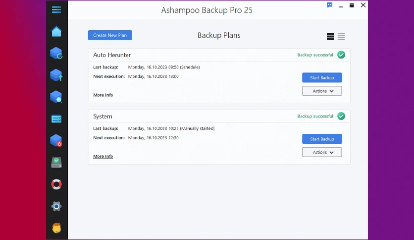This screenshot has height=240, width=414.
Task: Select the System plan title
Action: tap(103, 117)
